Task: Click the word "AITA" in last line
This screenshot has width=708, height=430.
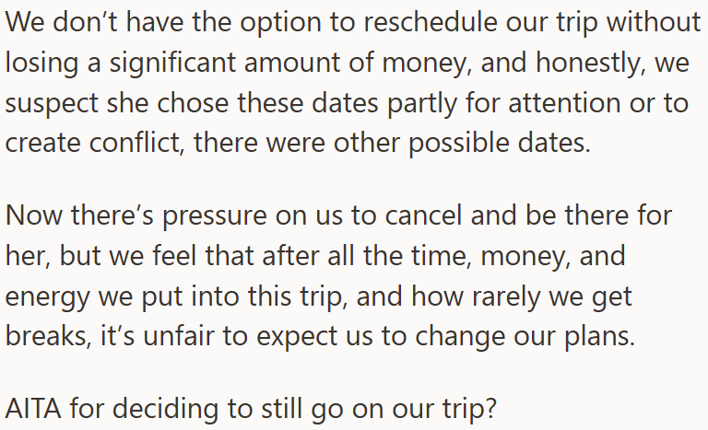Action: coord(33,409)
